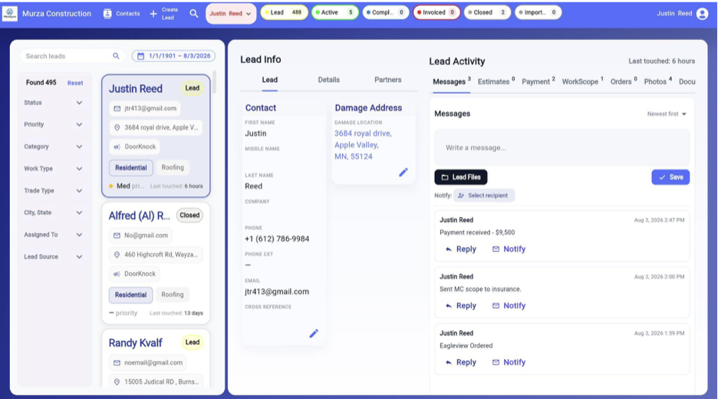Click Reset next to Found 495
Viewport: 718px width, 399px height.
pos(75,83)
